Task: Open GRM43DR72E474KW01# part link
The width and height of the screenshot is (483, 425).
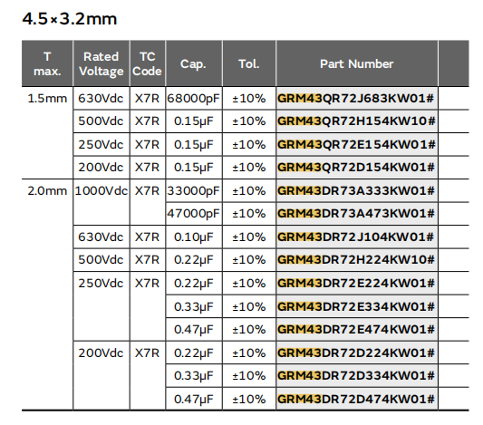Action: coord(356,330)
